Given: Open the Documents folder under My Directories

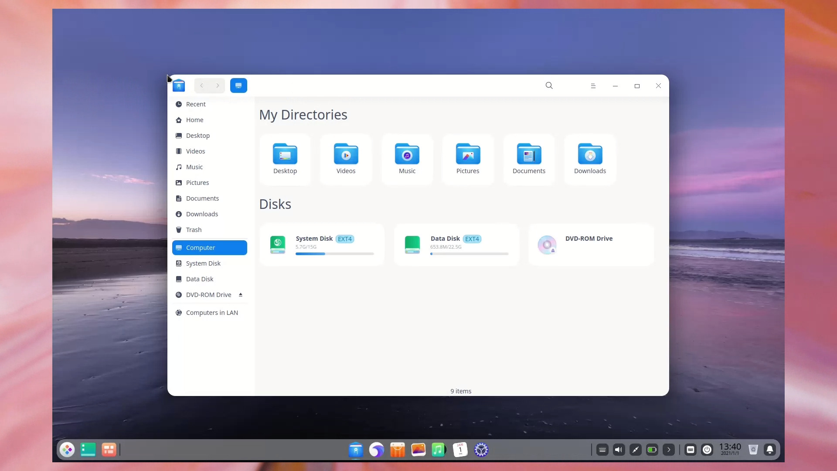Looking at the screenshot, I should pos(529,159).
